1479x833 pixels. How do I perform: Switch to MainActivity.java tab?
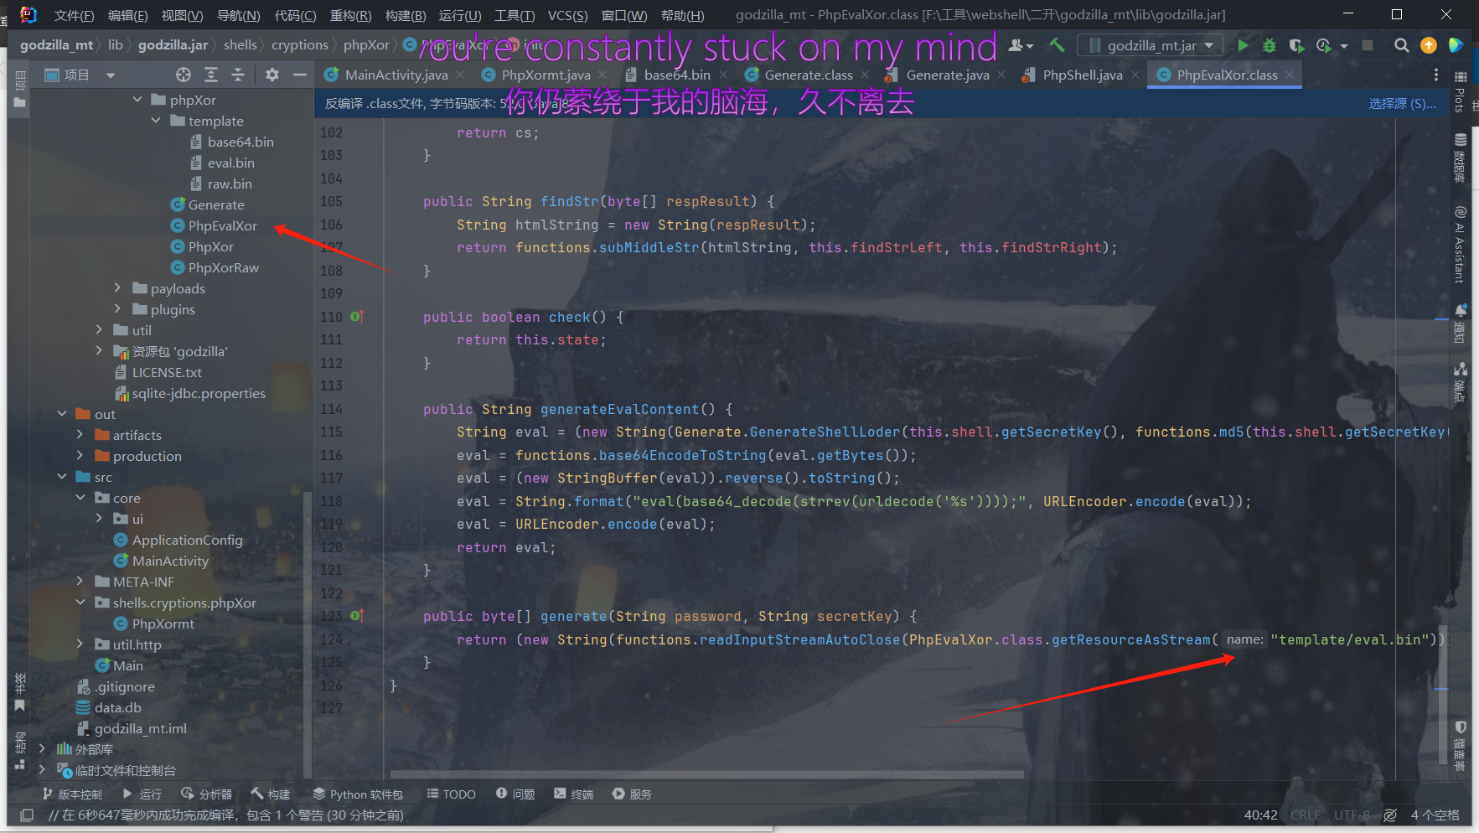click(x=396, y=75)
